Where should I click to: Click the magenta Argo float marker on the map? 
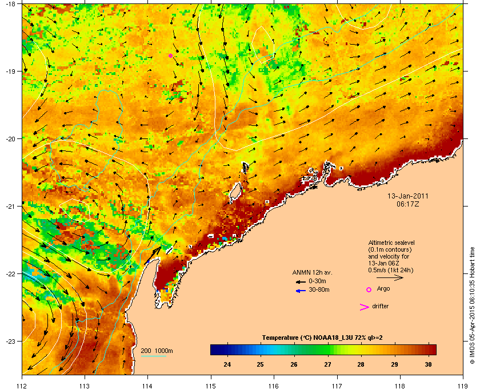(170, 55)
